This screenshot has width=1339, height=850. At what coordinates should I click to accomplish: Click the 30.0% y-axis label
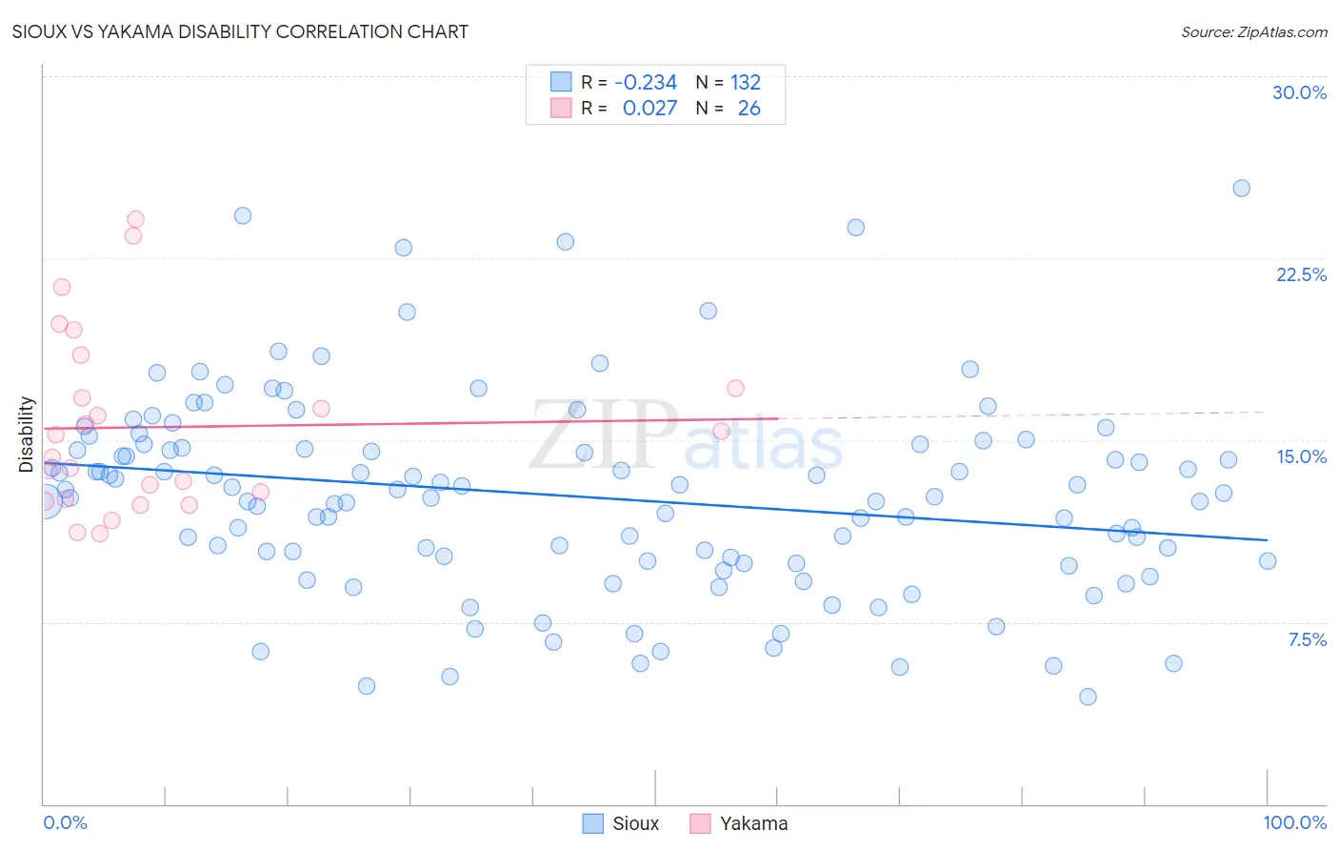tap(1299, 92)
